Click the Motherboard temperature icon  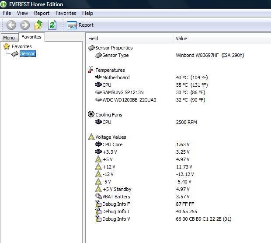[98, 77]
